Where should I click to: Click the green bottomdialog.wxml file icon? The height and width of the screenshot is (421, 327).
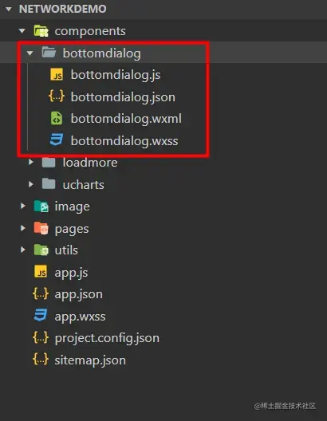tap(57, 118)
